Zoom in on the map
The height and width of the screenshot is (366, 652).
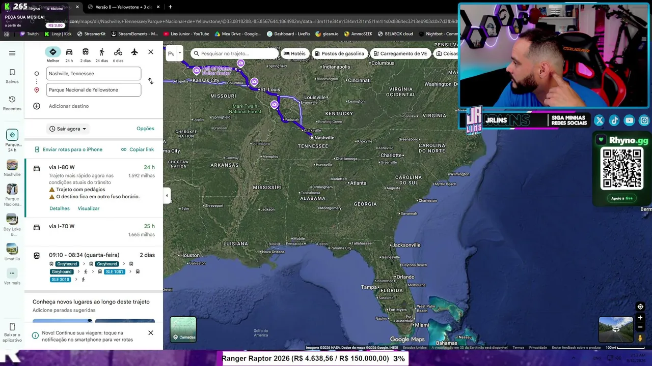click(640, 318)
